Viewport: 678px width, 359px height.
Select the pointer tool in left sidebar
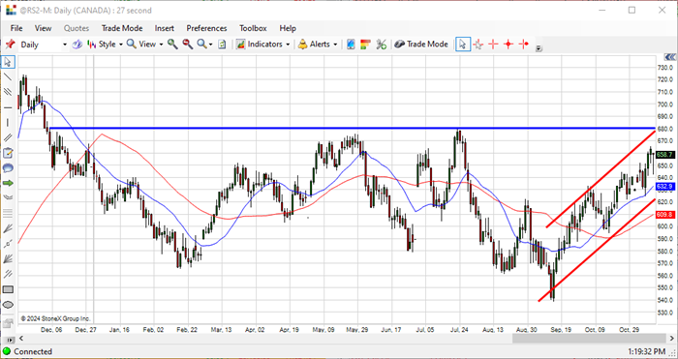(8, 62)
